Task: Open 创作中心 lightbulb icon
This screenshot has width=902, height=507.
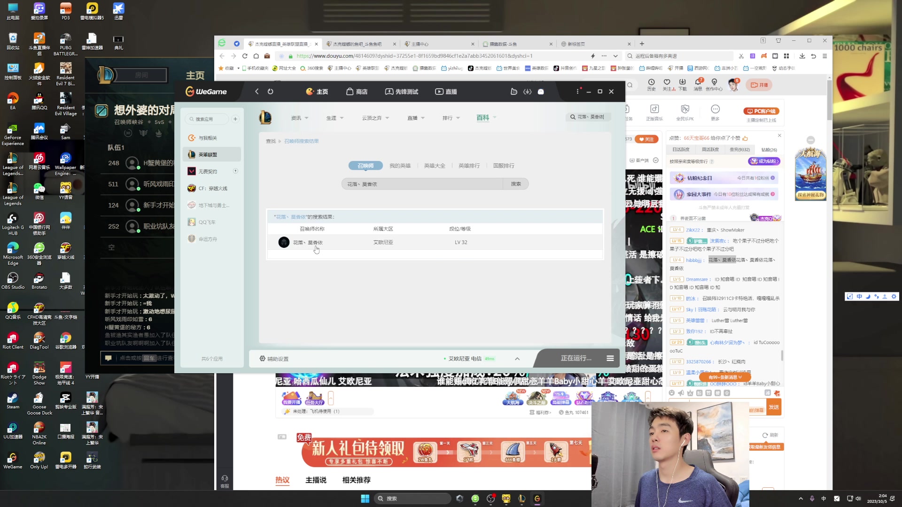Action: pos(714,84)
